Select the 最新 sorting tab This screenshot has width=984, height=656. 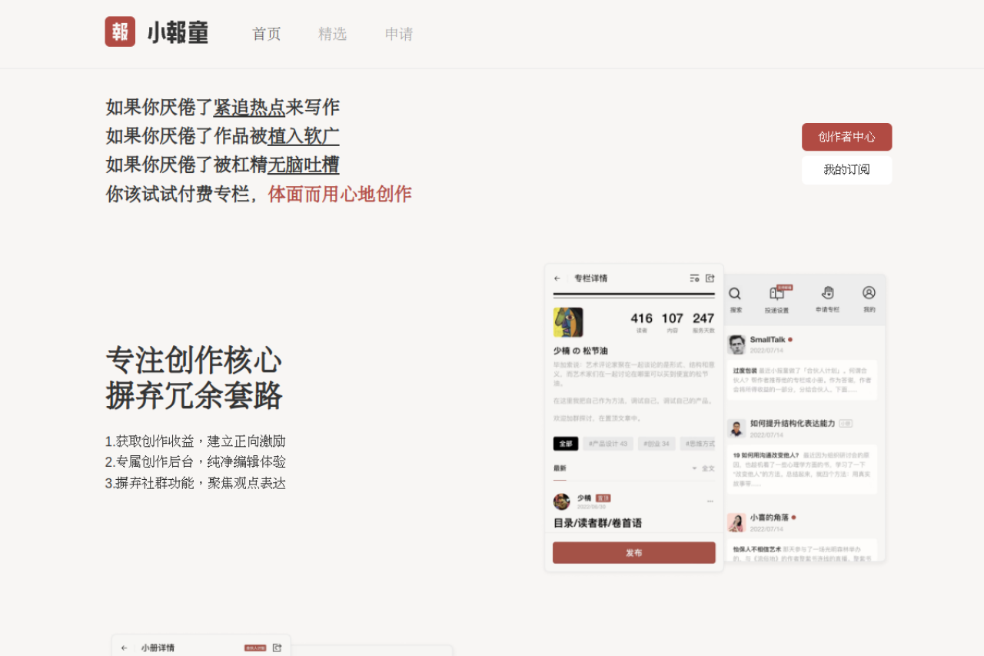[x=560, y=468]
